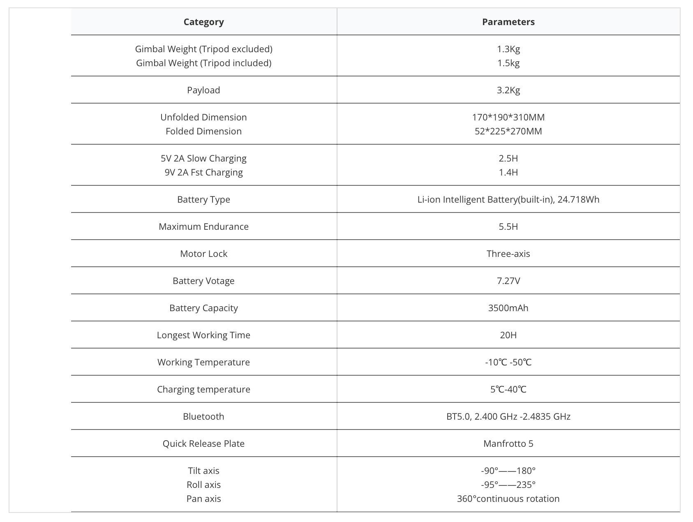Select the Unfolded Dimension label
This screenshot has height=522, width=693.
point(203,117)
